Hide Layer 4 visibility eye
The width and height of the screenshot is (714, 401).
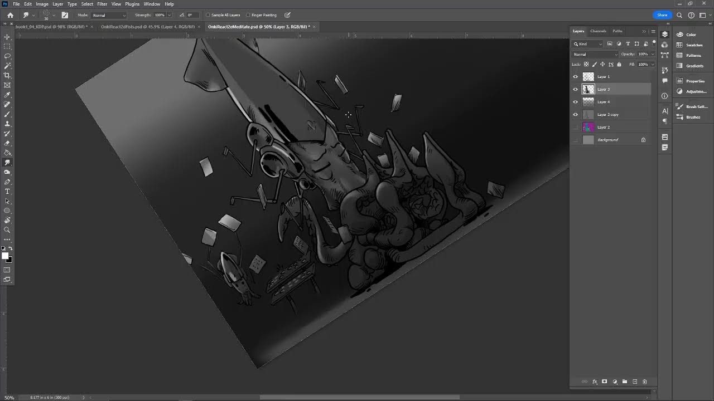point(576,102)
